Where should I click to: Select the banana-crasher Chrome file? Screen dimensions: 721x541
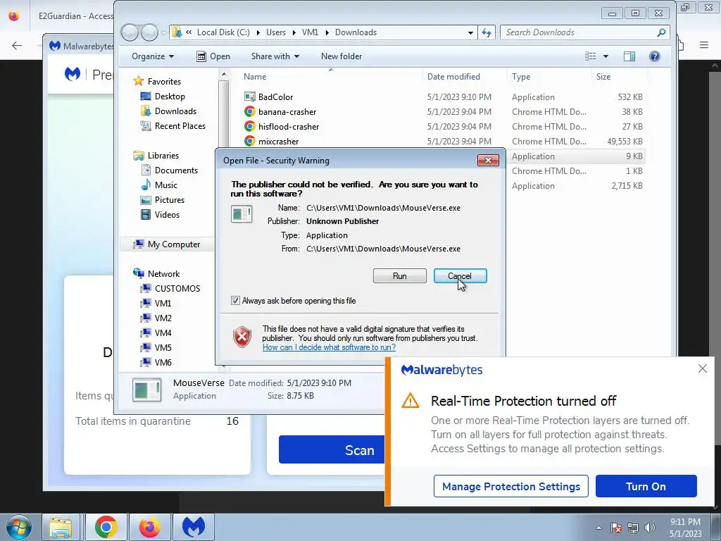287,112
